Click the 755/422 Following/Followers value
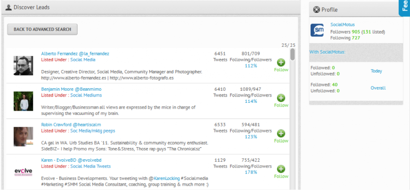 click(251, 160)
